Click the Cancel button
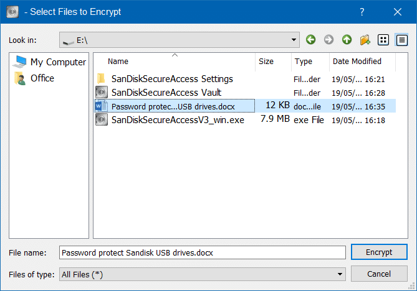Screen dimensions: 417x291 [x=379, y=274]
